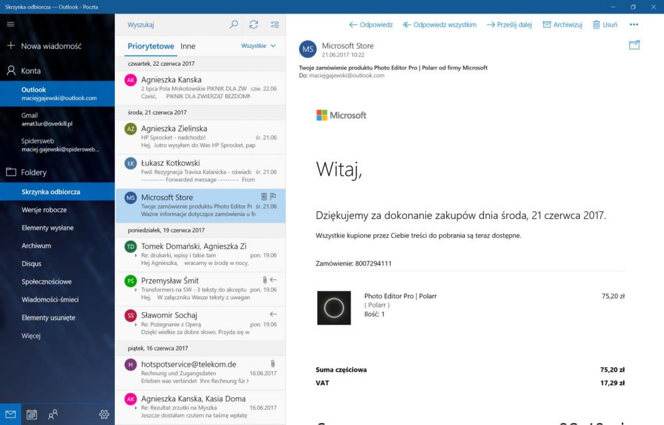Image resolution: width=664 pixels, height=425 pixels.
Task: Open Skrzynka odbiorcza folder
Action: pyautogui.click(x=57, y=192)
